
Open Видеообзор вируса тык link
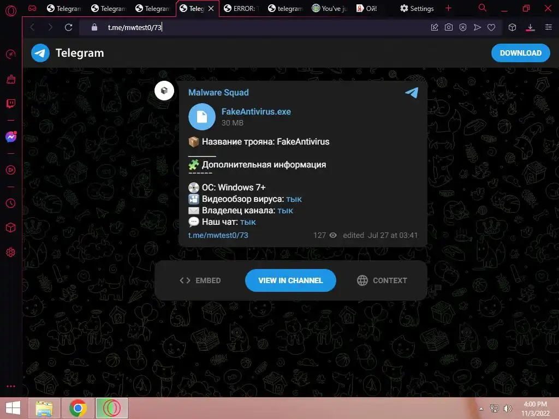coord(294,199)
